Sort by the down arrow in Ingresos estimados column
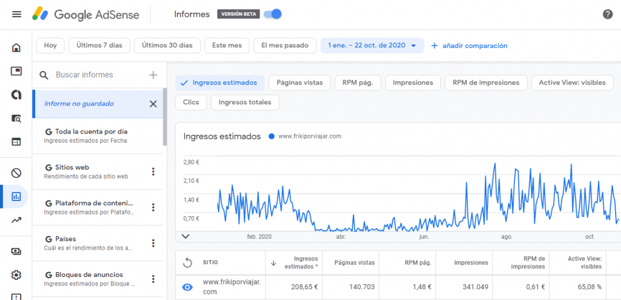 274,263
